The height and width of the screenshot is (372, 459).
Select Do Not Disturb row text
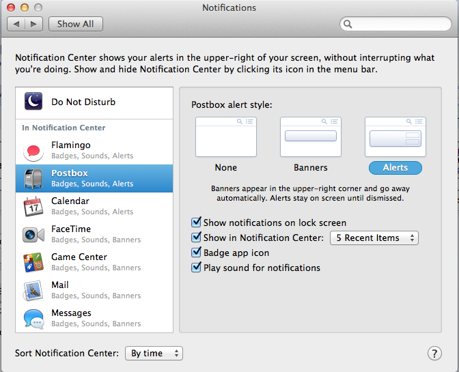pyautogui.click(x=83, y=102)
